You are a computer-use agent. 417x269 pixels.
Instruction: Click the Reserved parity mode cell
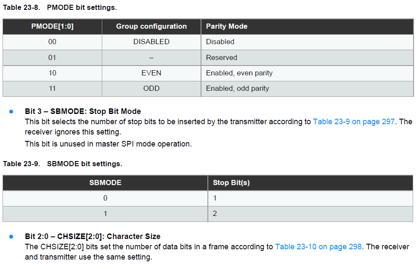click(x=307, y=57)
